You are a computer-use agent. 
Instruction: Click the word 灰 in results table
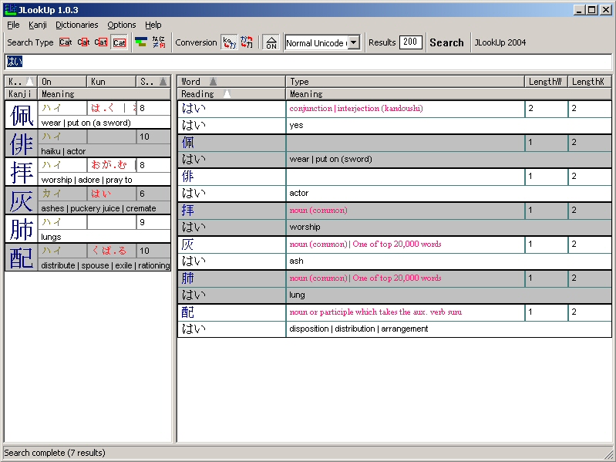click(188, 244)
